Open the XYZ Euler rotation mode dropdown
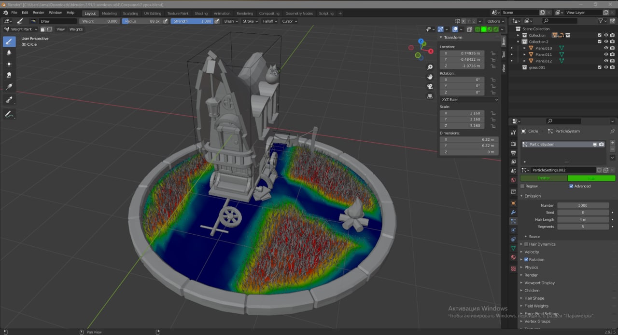 469,100
